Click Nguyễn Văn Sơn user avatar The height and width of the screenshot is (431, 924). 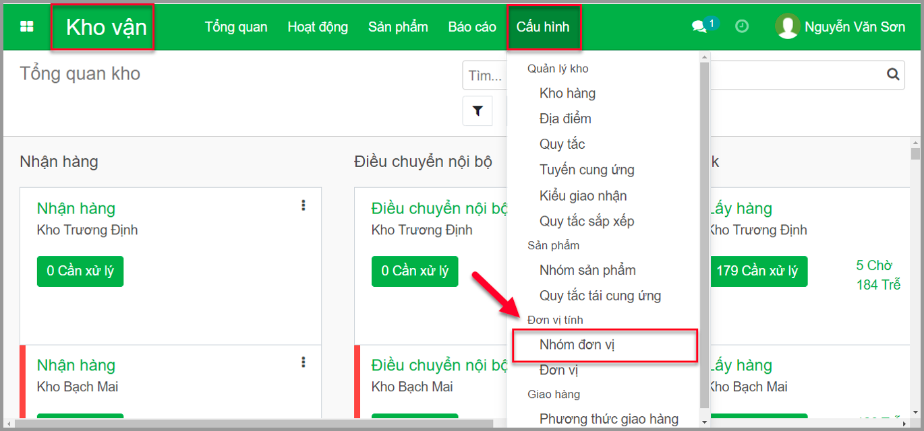pyautogui.click(x=787, y=27)
